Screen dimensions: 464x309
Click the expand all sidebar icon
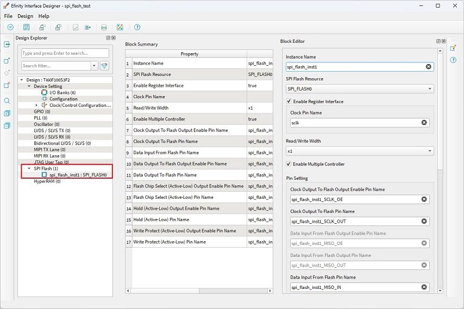coord(7,113)
